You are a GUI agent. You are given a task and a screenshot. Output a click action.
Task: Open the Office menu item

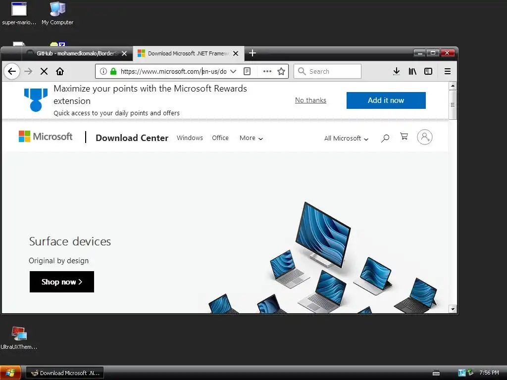pyautogui.click(x=220, y=138)
